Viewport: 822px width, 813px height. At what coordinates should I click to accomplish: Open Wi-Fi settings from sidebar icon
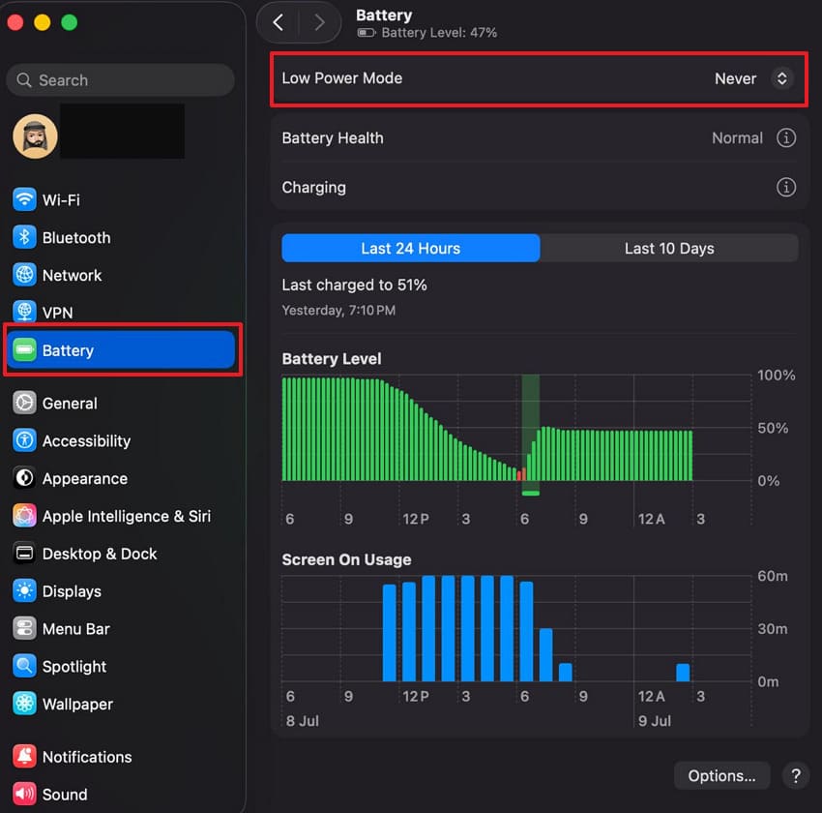click(x=24, y=199)
